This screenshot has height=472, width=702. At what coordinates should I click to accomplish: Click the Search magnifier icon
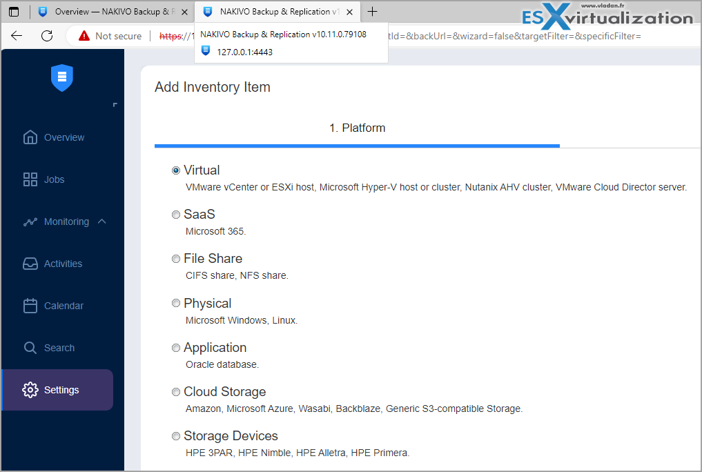click(30, 348)
